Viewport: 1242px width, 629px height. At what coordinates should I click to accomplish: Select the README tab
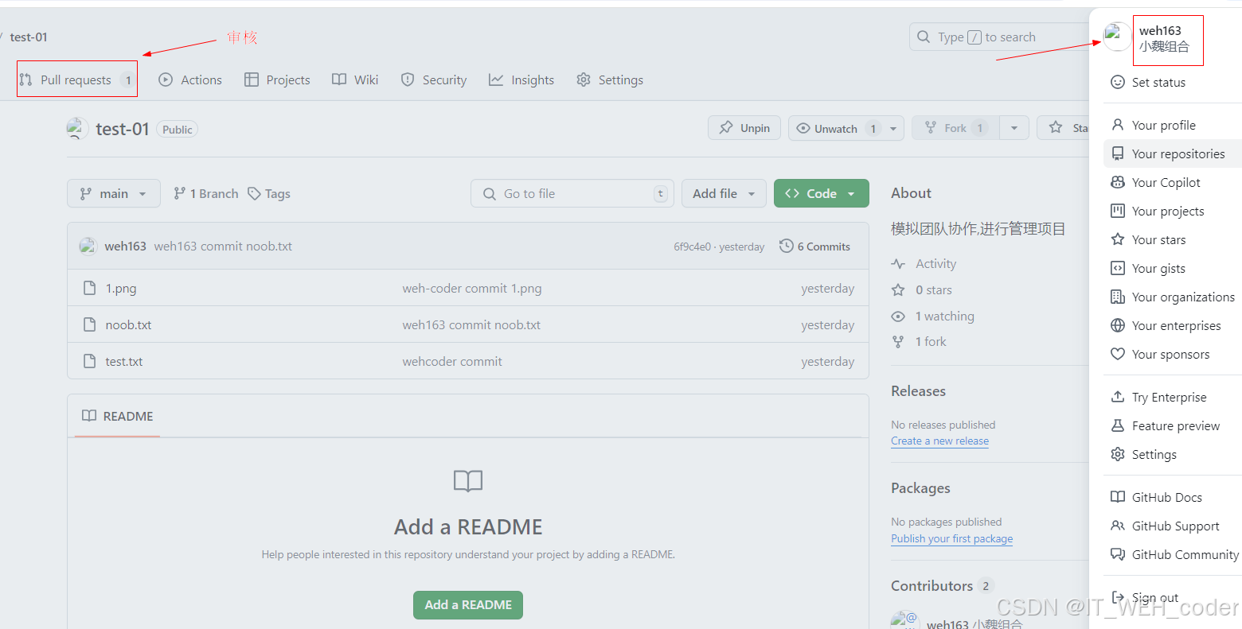coord(118,416)
